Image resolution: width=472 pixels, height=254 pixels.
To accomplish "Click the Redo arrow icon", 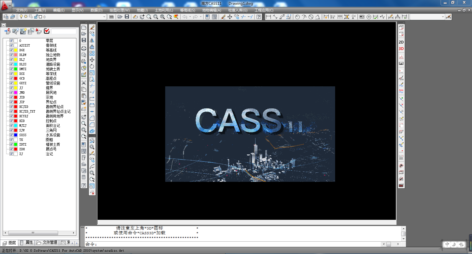I will pyautogui.click(x=196, y=17).
